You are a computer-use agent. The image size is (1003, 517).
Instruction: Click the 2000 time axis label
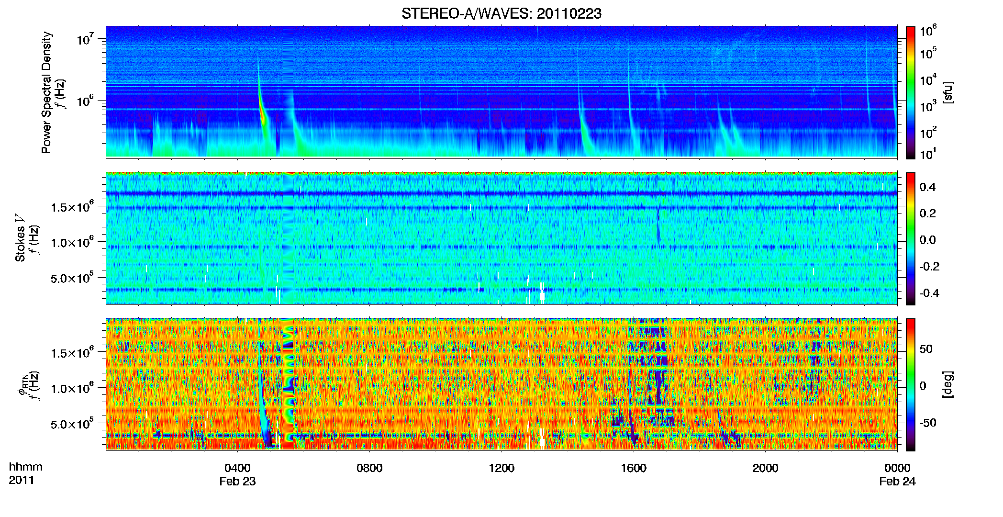tap(765, 468)
